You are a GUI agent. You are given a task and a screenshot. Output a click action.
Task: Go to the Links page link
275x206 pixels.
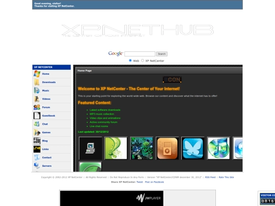pyautogui.click(x=45, y=149)
